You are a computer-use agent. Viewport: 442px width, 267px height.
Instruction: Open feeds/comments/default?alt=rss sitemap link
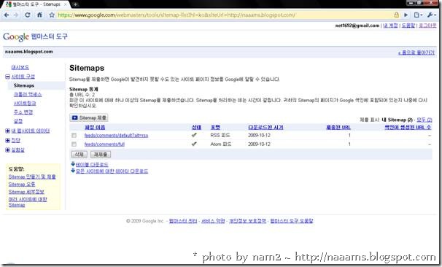click(116, 136)
